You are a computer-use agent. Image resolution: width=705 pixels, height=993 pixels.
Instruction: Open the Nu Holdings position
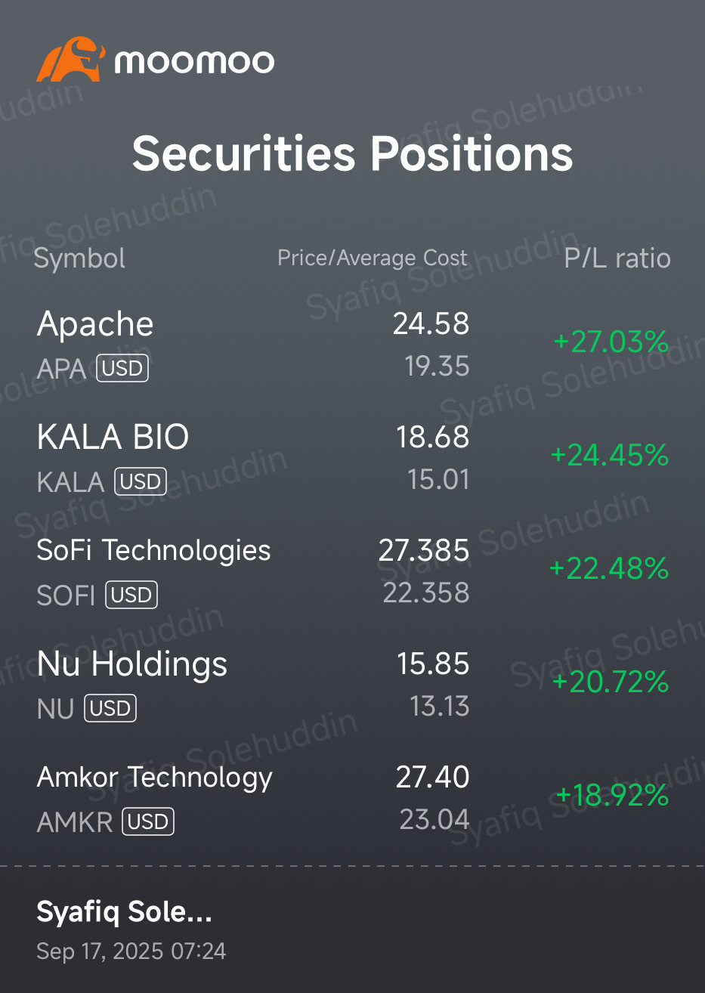tap(352, 684)
